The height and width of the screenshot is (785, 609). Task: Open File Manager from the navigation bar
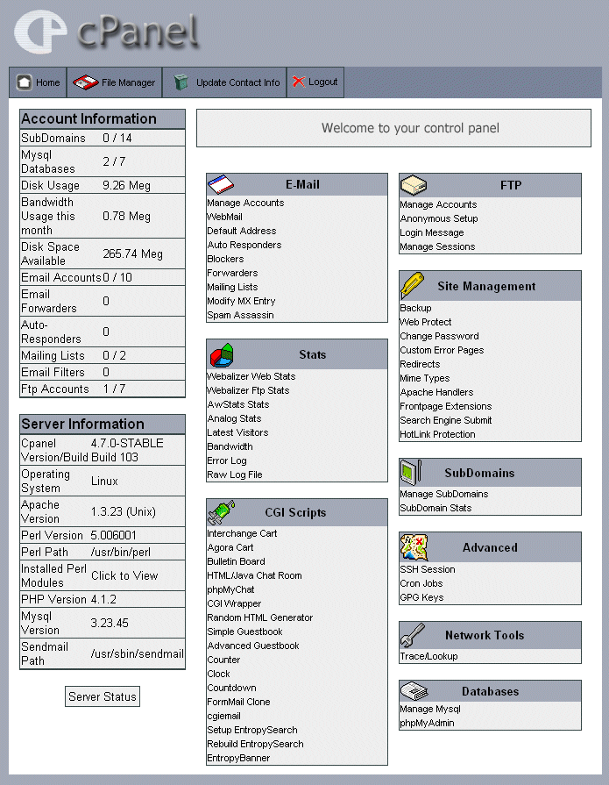pos(128,82)
